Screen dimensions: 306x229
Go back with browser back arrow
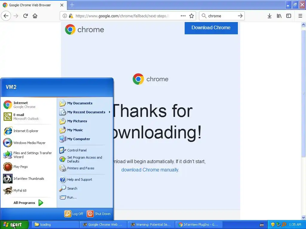click(x=6, y=16)
